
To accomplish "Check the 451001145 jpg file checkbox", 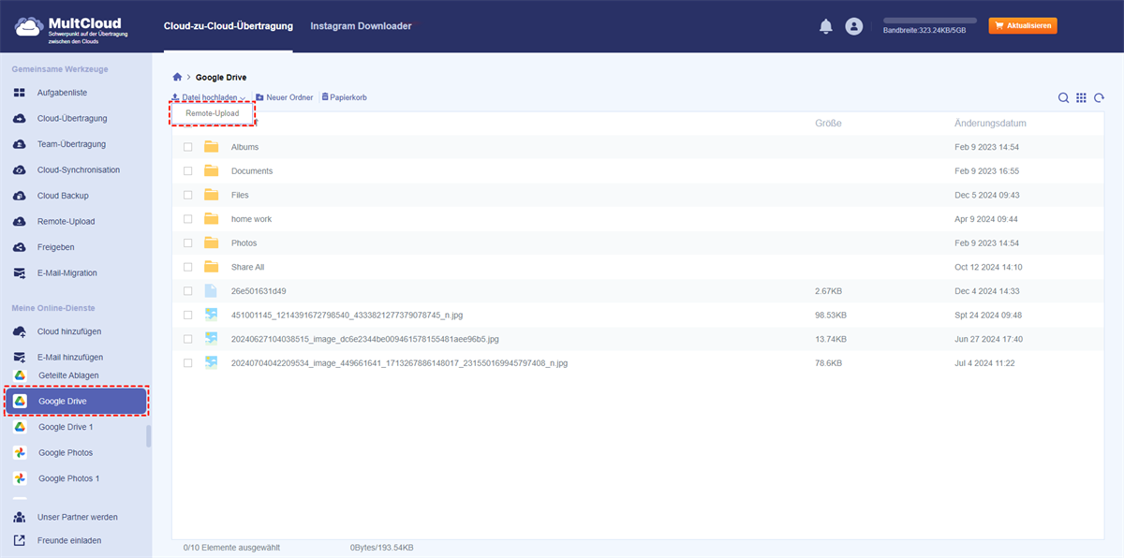I will pyautogui.click(x=188, y=316).
